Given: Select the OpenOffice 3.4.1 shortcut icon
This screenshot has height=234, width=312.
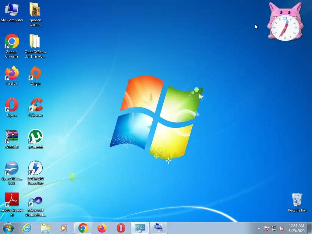Looking at the screenshot, I should tap(12, 173).
